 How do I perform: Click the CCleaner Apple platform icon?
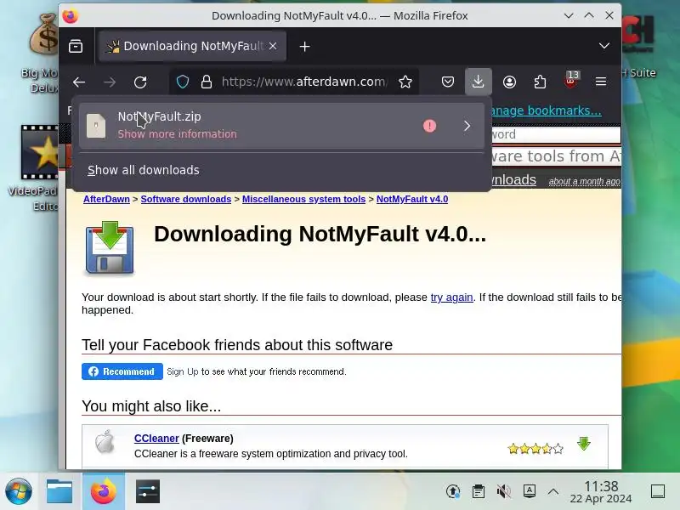tap(105, 442)
